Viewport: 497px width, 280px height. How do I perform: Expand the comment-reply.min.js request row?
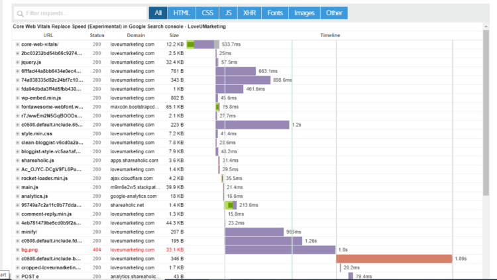pyautogui.click(x=17, y=214)
